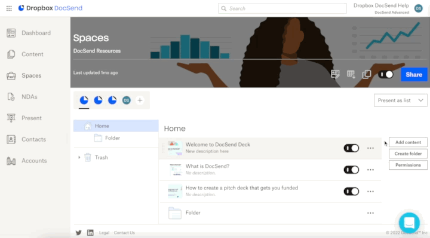Screen dimensions: 430x238
Task: Disable the What is DocSend? toggle
Action: tap(351, 170)
